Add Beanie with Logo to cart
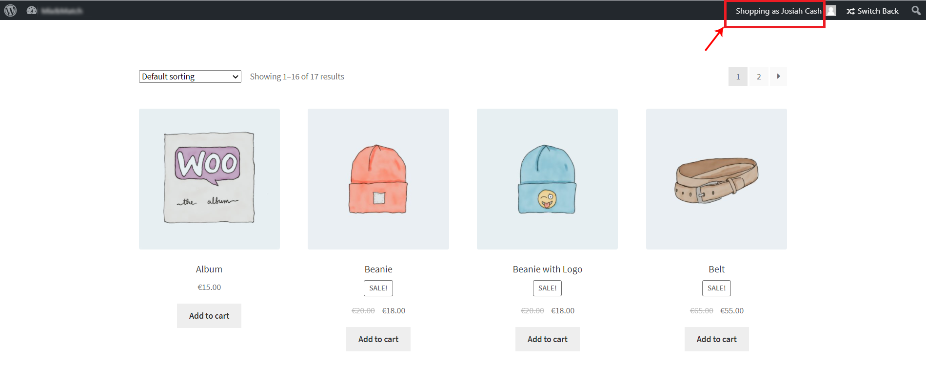The width and height of the screenshot is (926, 384). 548,339
